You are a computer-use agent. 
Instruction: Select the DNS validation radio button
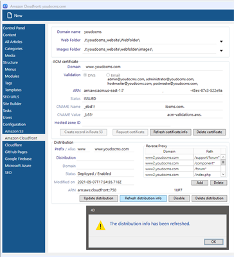pos(85,75)
